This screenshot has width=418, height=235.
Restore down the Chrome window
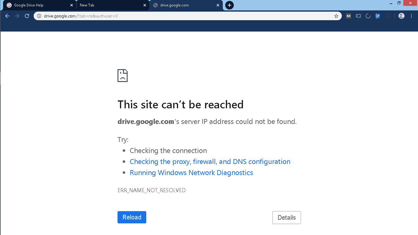tap(399, 3)
